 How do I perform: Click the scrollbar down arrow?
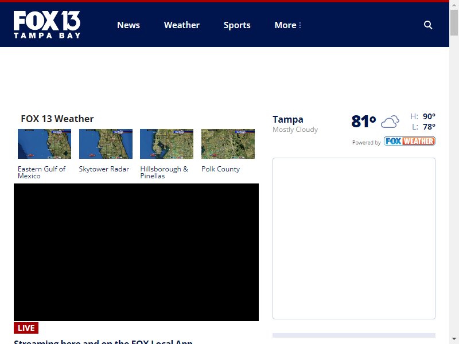454,339
